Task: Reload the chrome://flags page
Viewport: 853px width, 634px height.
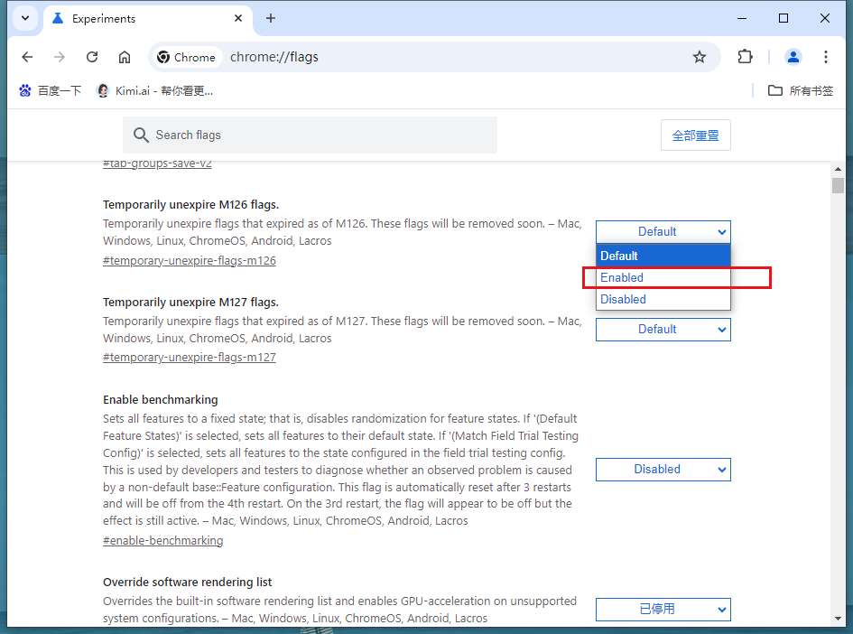Action: [x=92, y=57]
